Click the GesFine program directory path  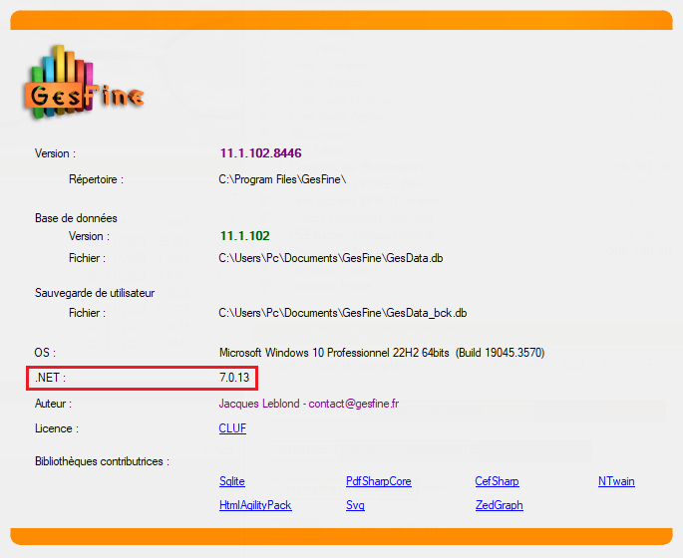282,179
